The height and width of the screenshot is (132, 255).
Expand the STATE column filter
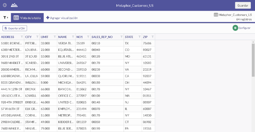[x=139, y=37]
